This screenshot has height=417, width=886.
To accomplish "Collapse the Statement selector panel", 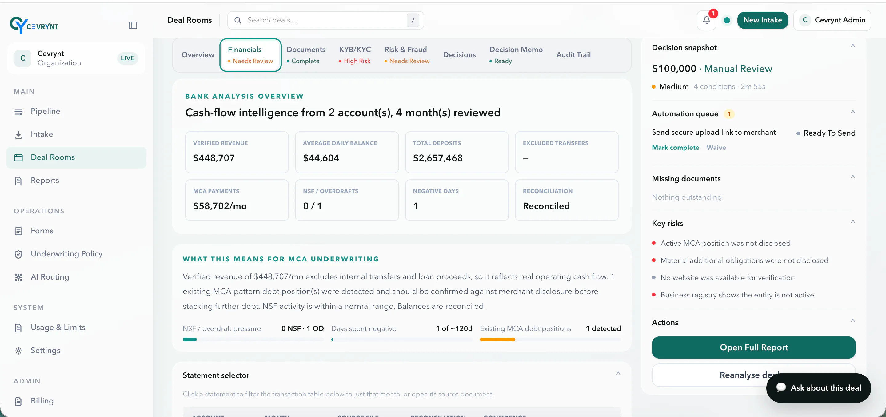I will coord(618,373).
